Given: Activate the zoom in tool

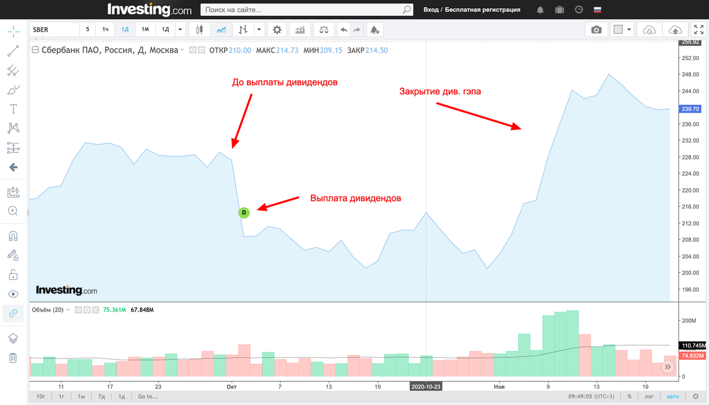Looking at the screenshot, I should 13,211.
